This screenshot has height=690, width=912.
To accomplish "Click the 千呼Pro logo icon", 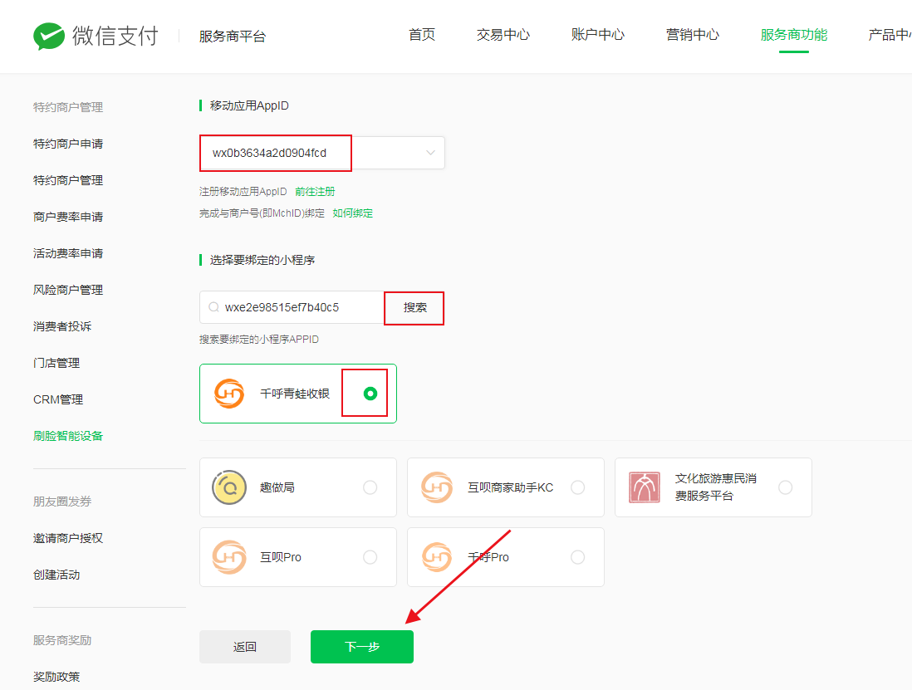I will (x=437, y=557).
